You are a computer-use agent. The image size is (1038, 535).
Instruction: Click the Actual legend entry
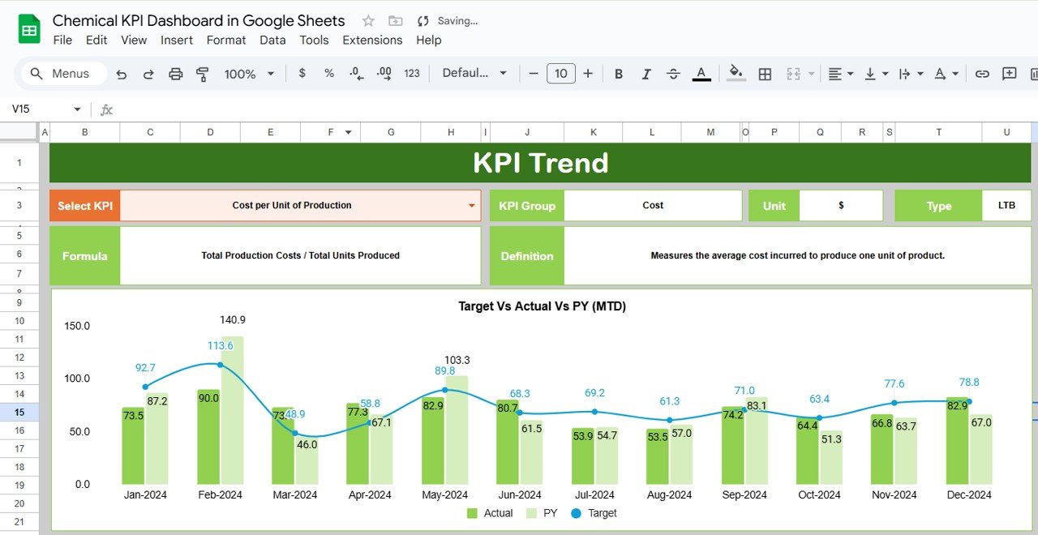tap(490, 513)
